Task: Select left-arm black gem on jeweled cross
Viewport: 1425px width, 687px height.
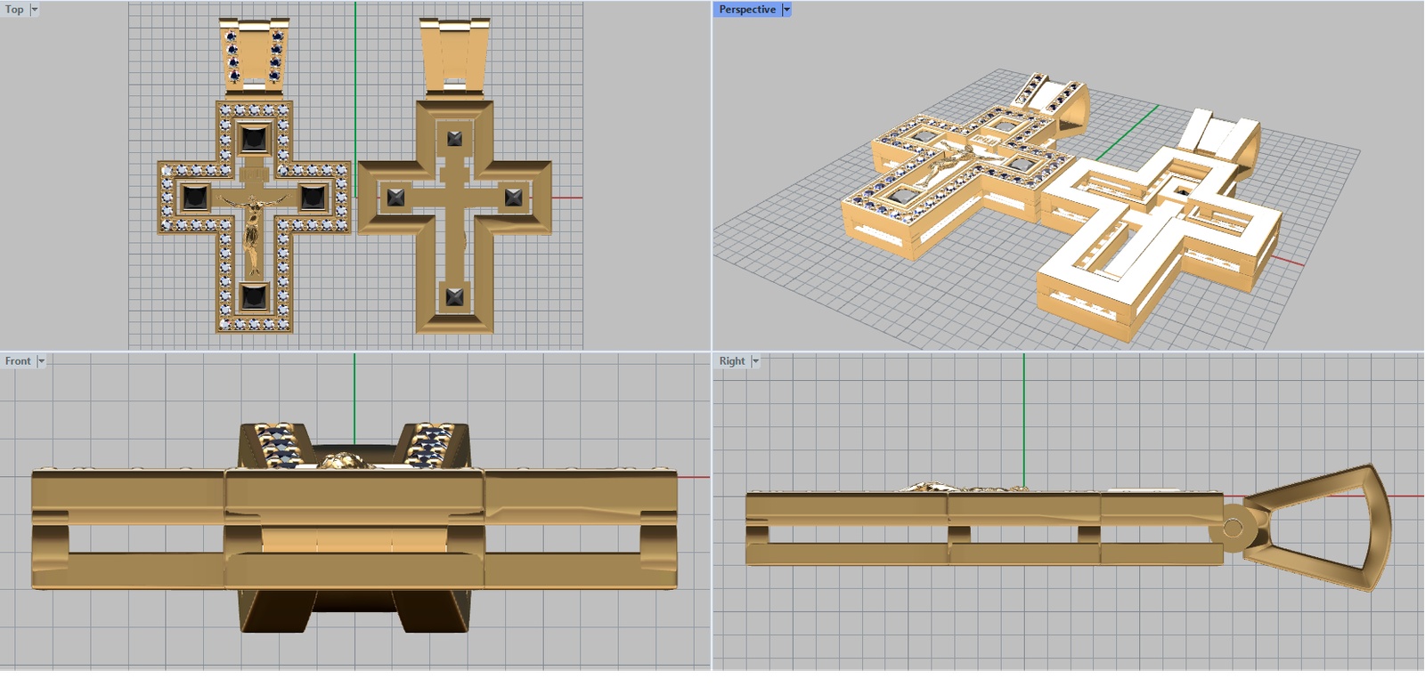Action: (x=194, y=197)
